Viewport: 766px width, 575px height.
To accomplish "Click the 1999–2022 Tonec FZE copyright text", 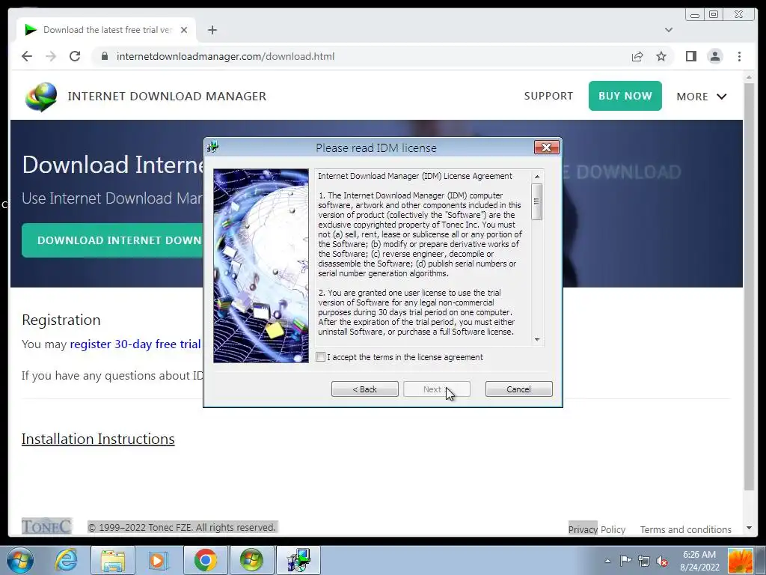I will coord(183,527).
